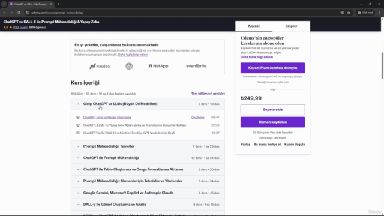Switch to the Kişisel tab
This screenshot has width=384, height=216.
[254, 26]
